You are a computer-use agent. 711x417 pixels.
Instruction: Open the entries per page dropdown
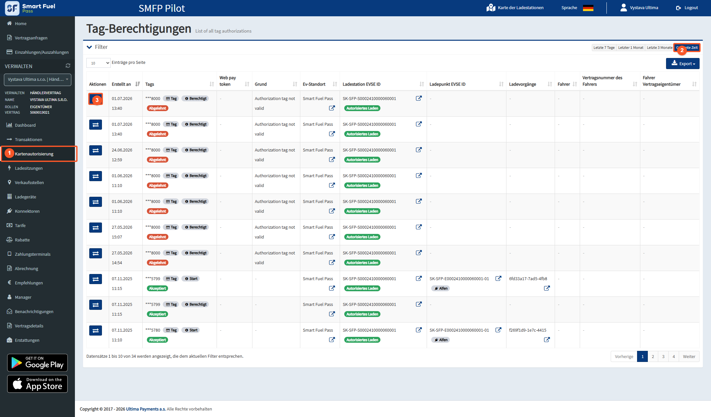(98, 63)
